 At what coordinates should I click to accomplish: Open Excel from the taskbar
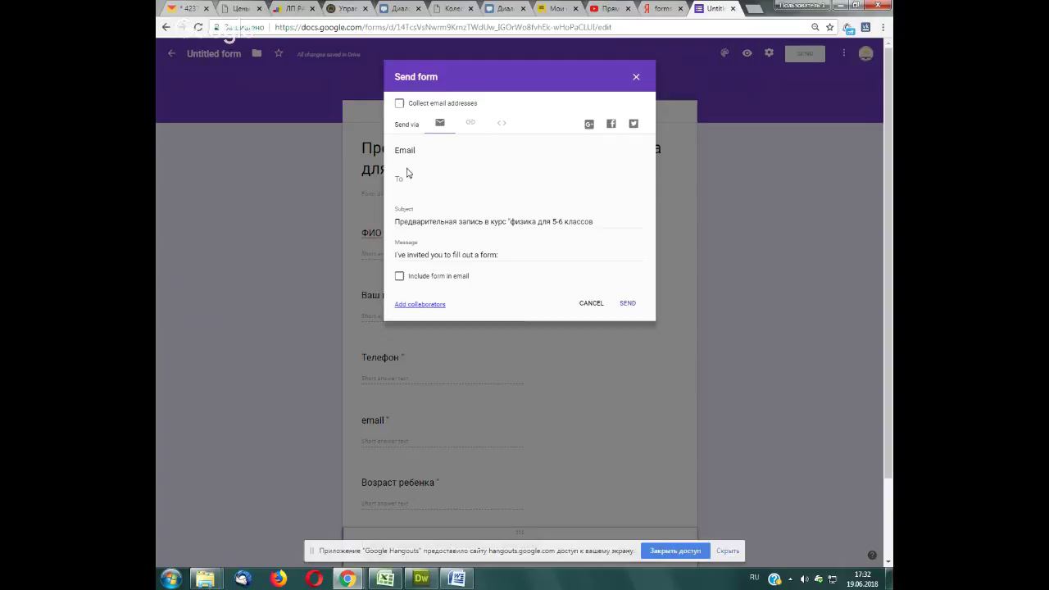coord(385,579)
